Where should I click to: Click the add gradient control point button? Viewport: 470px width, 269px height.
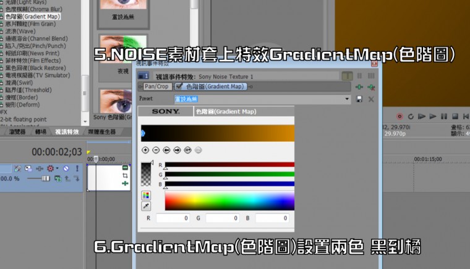pyautogui.click(x=145, y=150)
